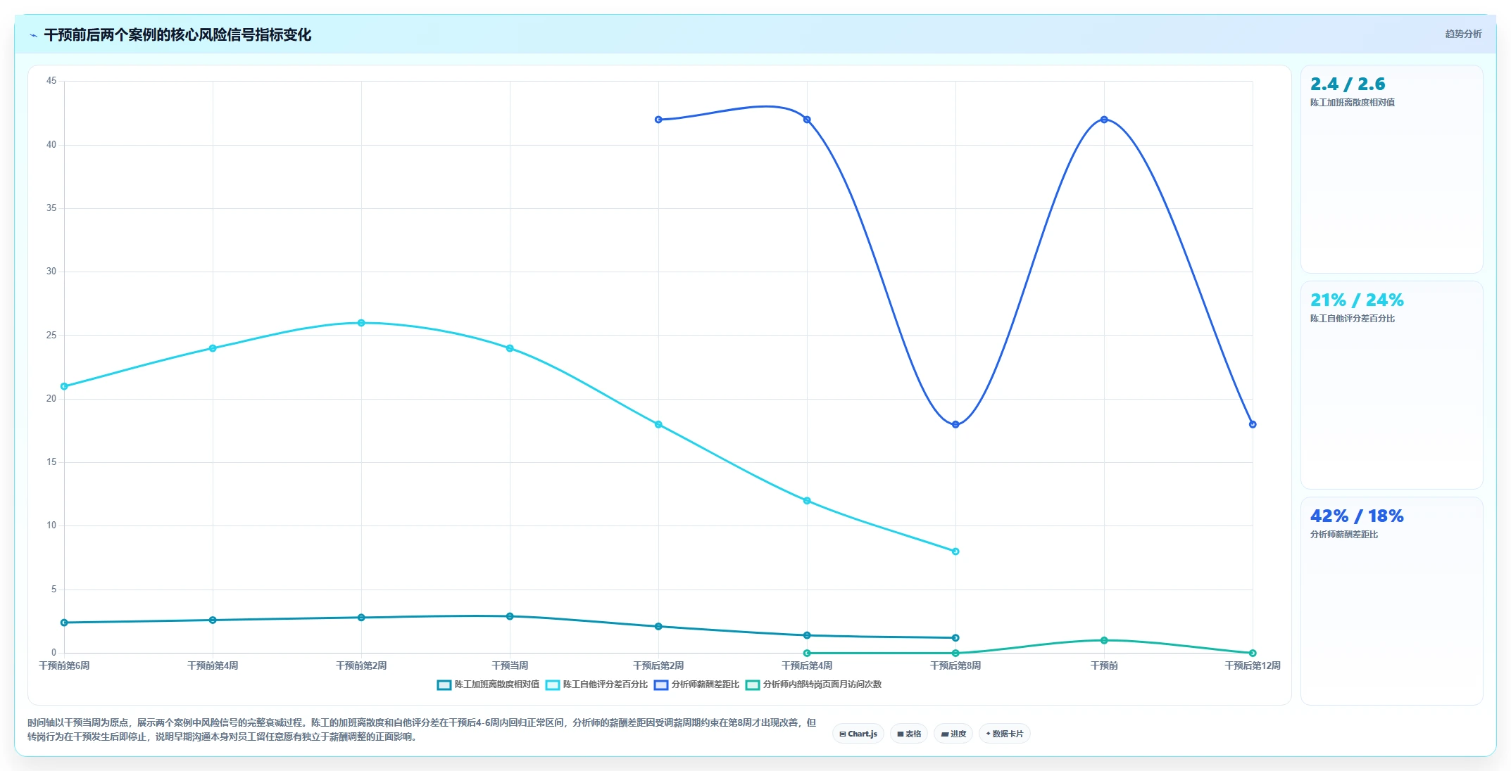The width and height of the screenshot is (1511, 771).
Task: Click the blue 薪酬差距比 point at 干预后第8周
Action: click(x=955, y=424)
